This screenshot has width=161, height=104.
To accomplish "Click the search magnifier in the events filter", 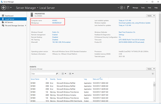I will [x=57, y=74].
